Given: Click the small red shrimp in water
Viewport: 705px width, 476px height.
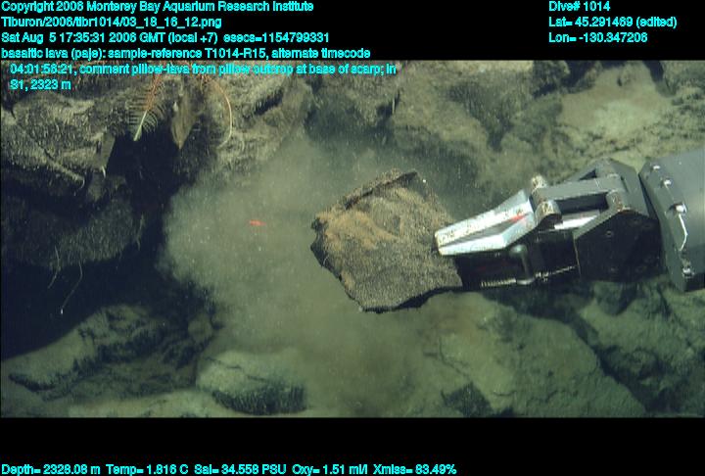Looking at the screenshot, I should click(257, 223).
